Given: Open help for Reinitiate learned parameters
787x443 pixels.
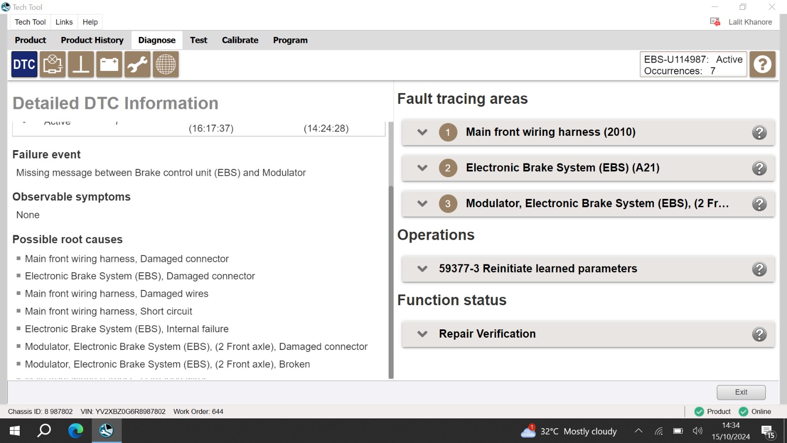Looking at the screenshot, I should [x=759, y=269].
